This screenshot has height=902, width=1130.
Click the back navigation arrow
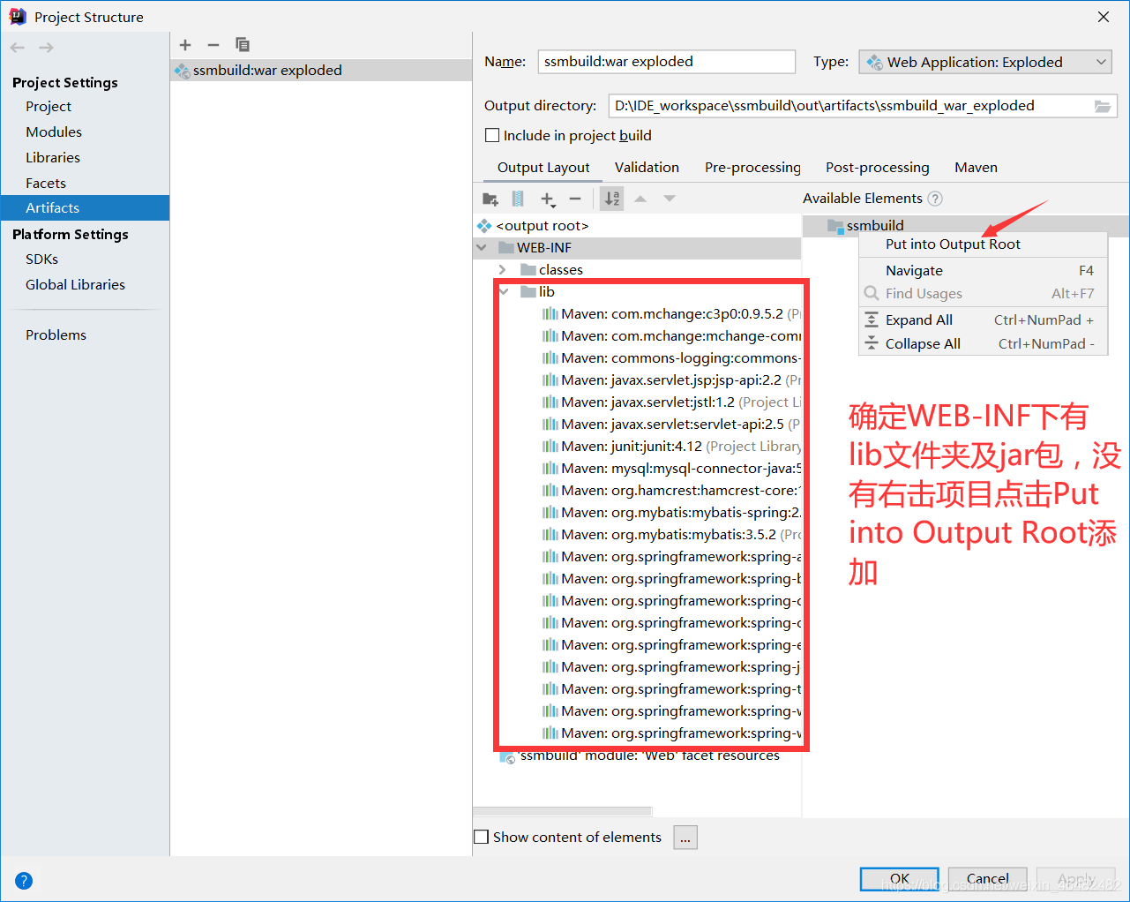18,48
